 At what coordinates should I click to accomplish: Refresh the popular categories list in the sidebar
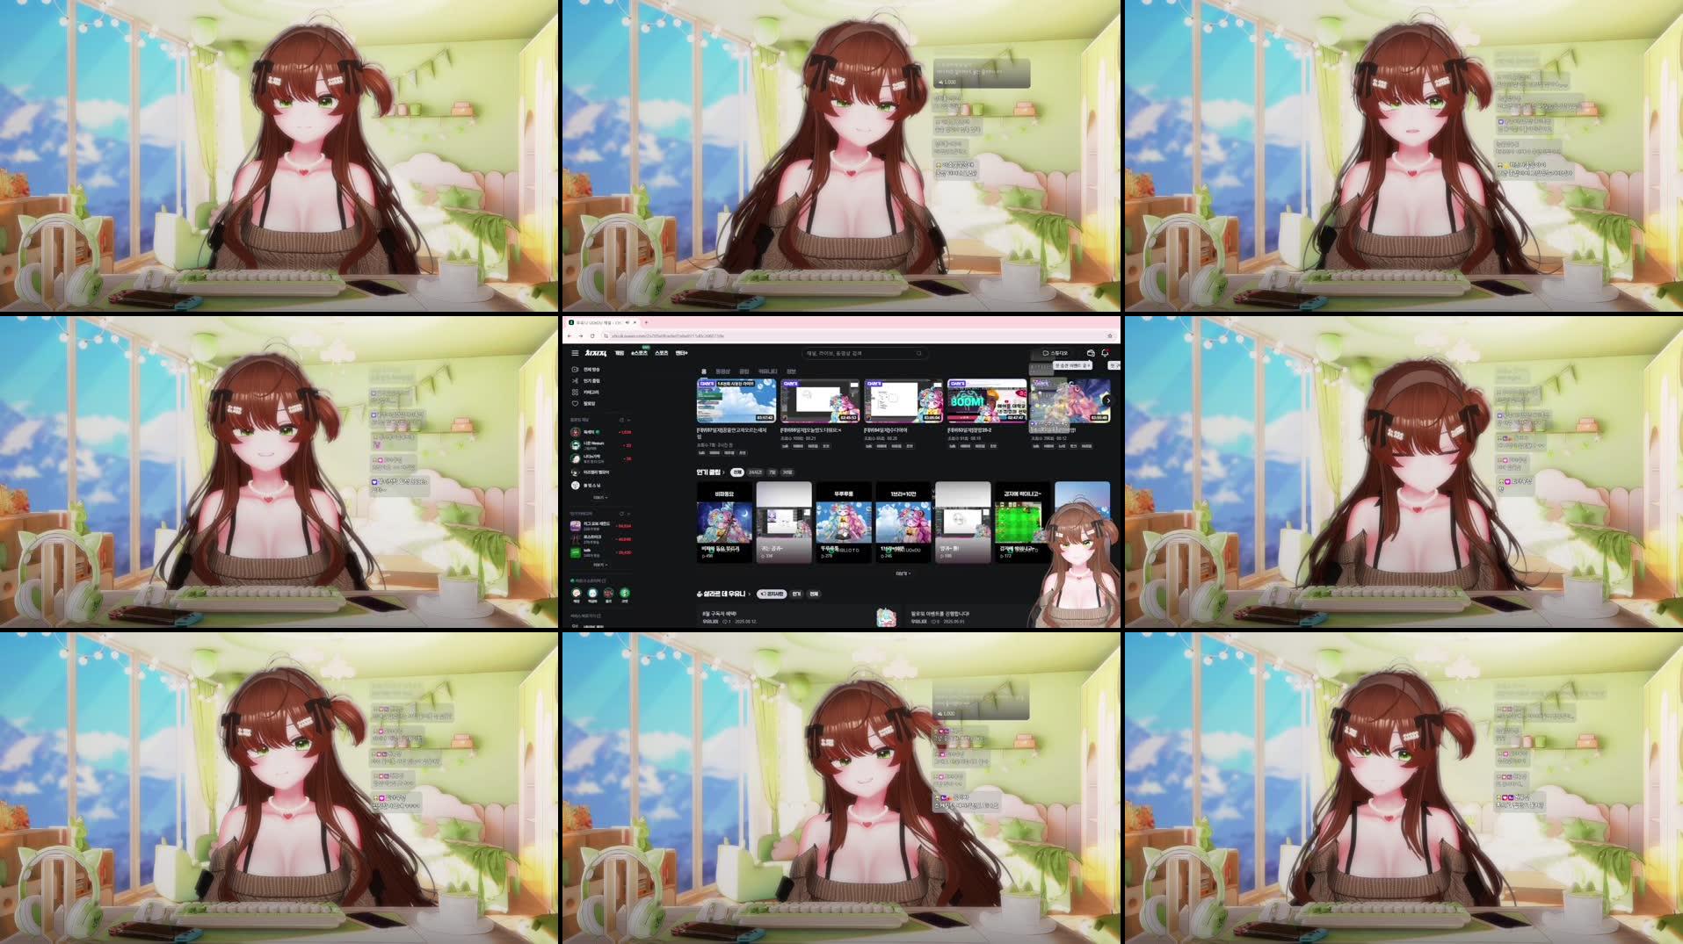click(621, 514)
